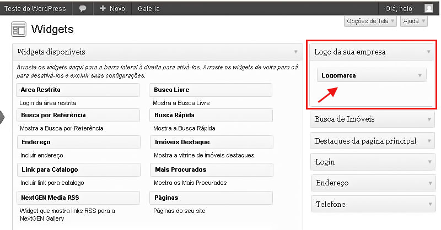441x230 pixels.
Task: Click the comments speech bubble icon
Action: point(83,9)
